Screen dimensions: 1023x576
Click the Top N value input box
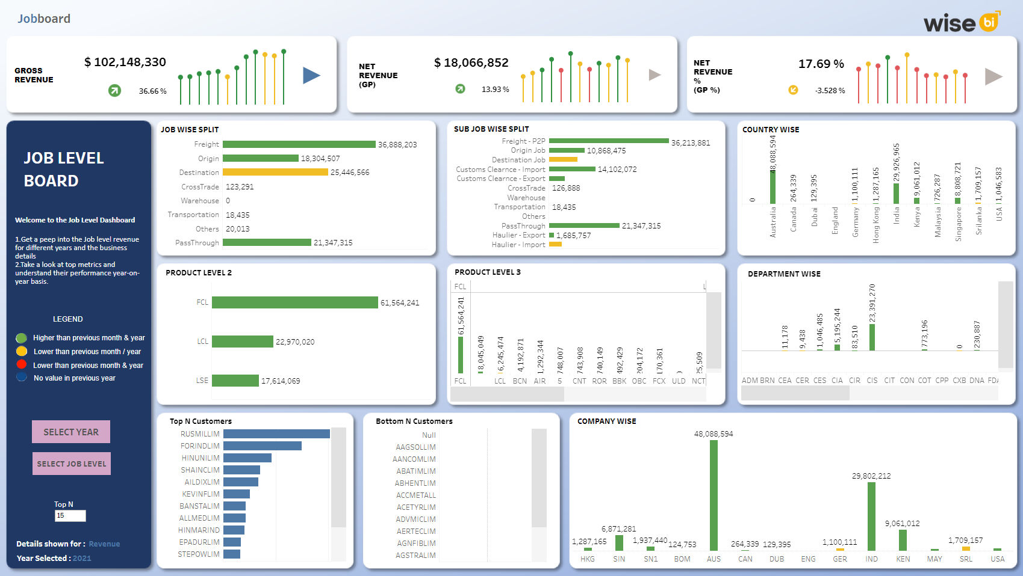tap(70, 516)
